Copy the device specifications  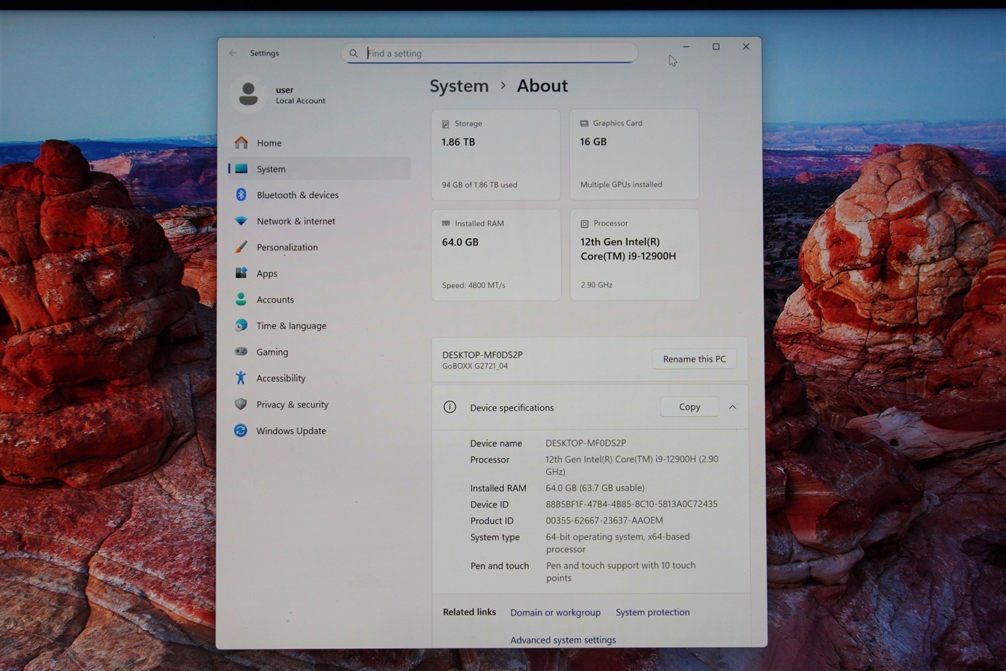point(689,407)
